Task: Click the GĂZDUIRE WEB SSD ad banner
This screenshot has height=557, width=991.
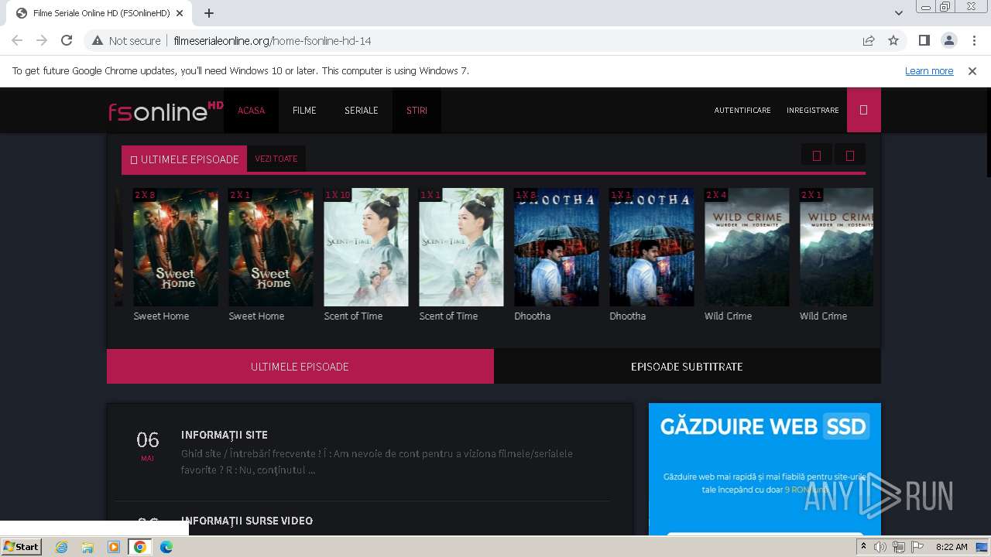Action: 765,469
